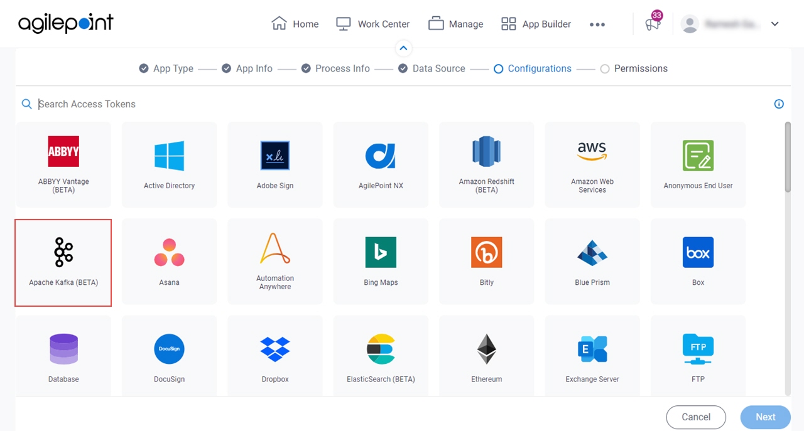Screen dimensions: 804x431
Task: Click the Cancel button
Action: tap(696, 417)
